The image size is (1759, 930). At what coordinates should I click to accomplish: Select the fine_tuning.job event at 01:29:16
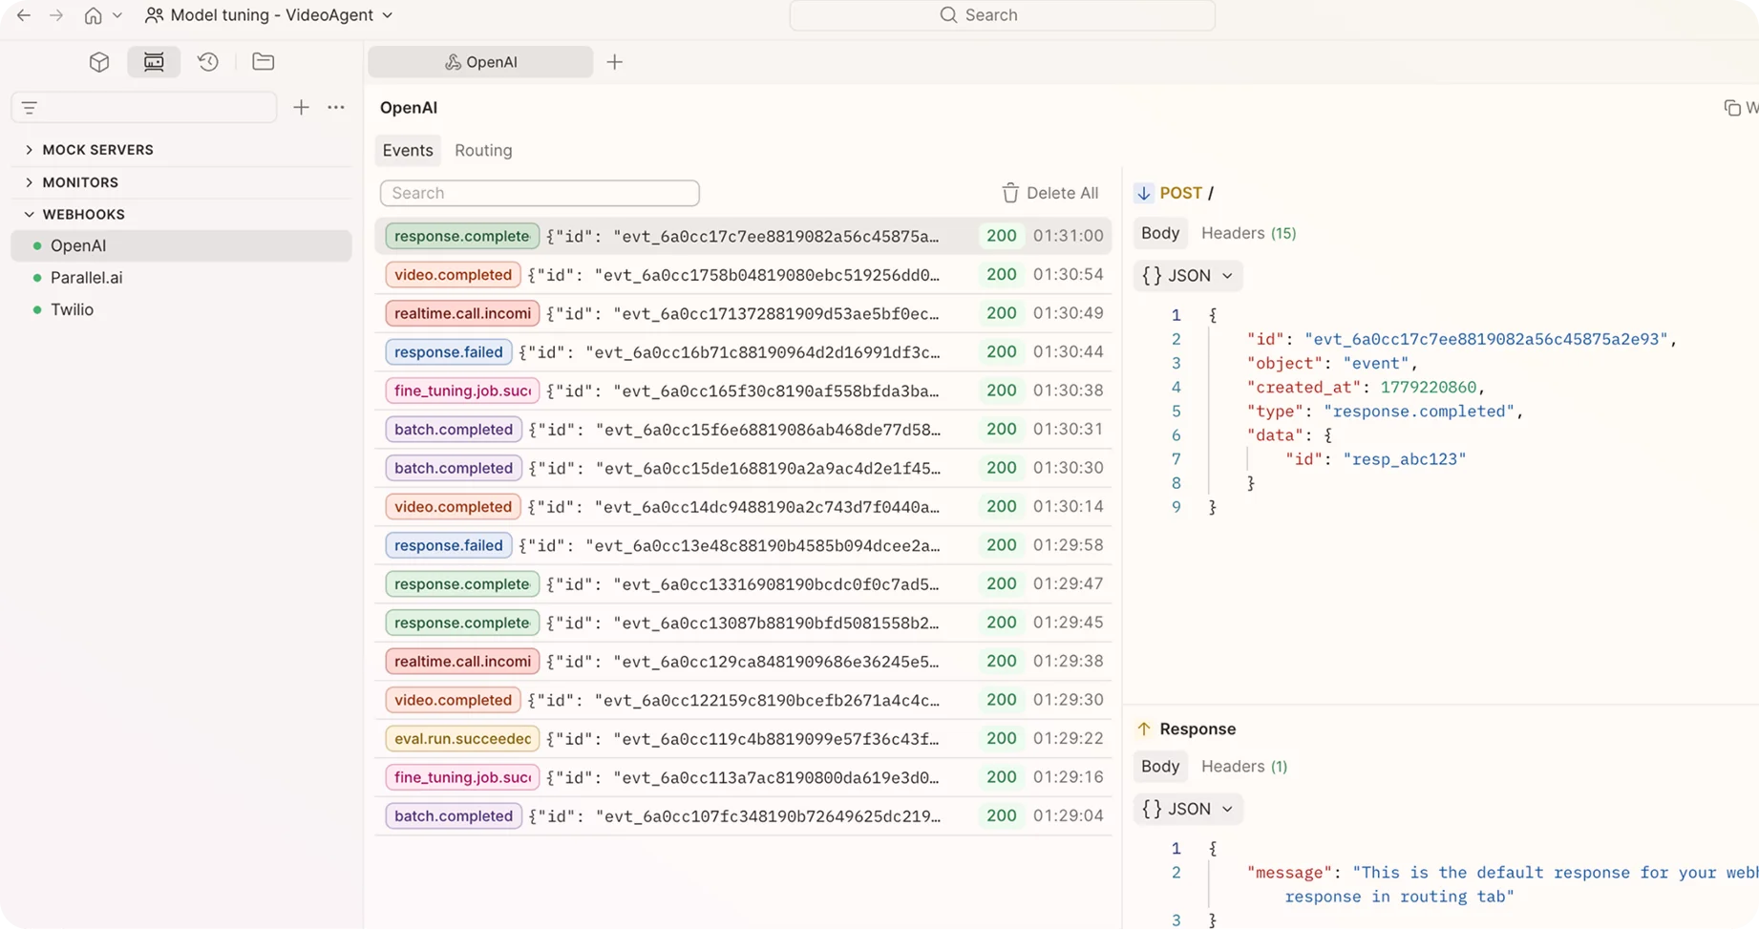pyautogui.click(x=743, y=777)
